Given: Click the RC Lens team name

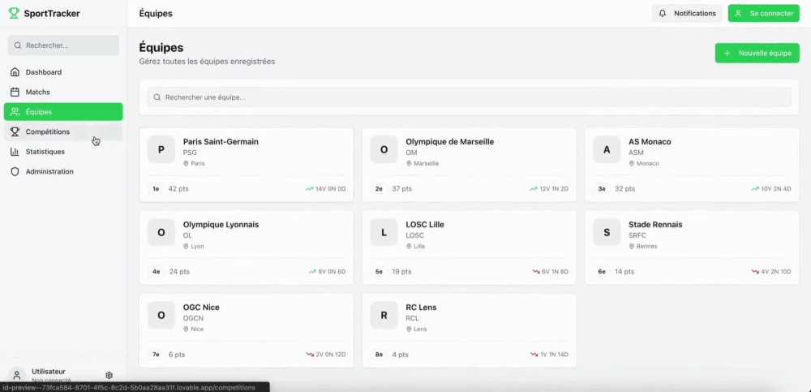Looking at the screenshot, I should pyautogui.click(x=421, y=307).
